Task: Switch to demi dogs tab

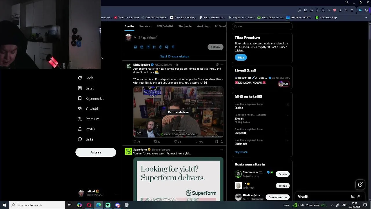Action: tap(203, 26)
